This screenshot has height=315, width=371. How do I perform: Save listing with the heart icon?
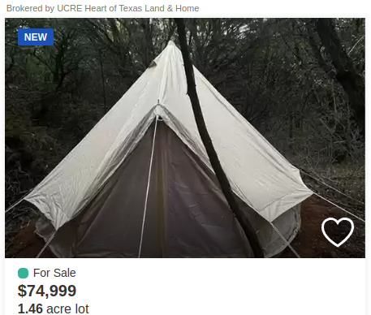pyautogui.click(x=338, y=231)
